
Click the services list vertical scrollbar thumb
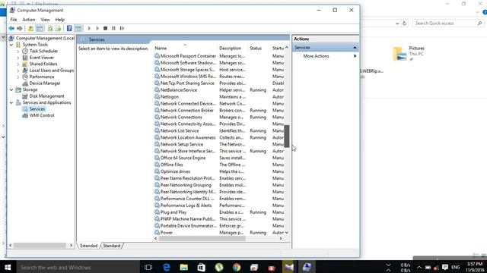(287, 136)
